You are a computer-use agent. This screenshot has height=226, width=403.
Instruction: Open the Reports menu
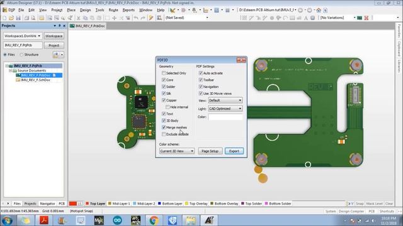pos(128,10)
